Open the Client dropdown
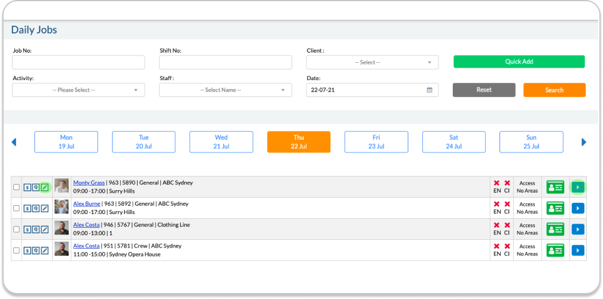Image resolution: width=603 pixels, height=299 pixels. click(x=372, y=62)
